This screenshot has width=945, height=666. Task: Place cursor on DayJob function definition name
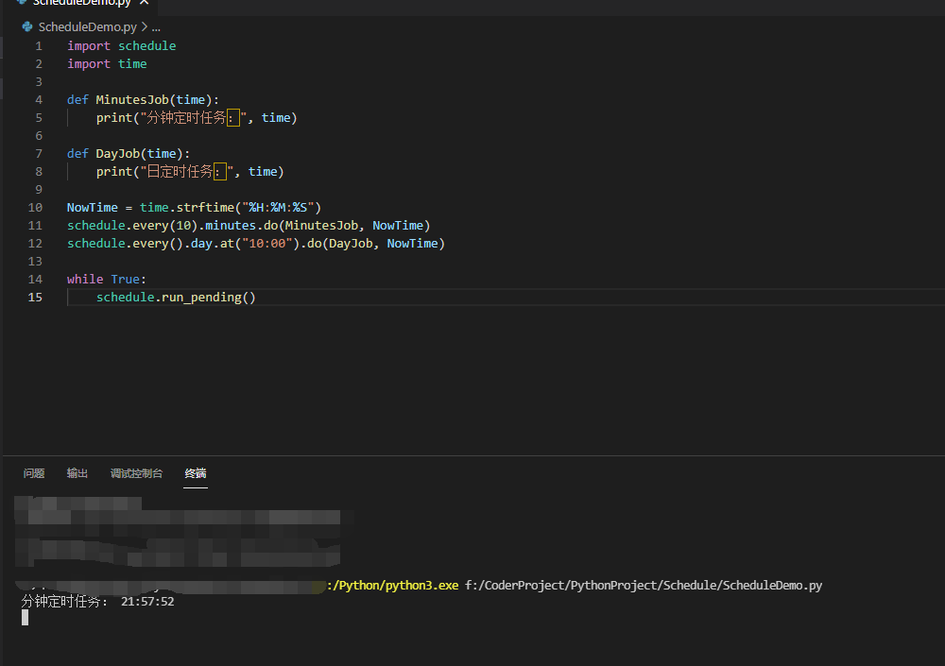click(x=118, y=153)
